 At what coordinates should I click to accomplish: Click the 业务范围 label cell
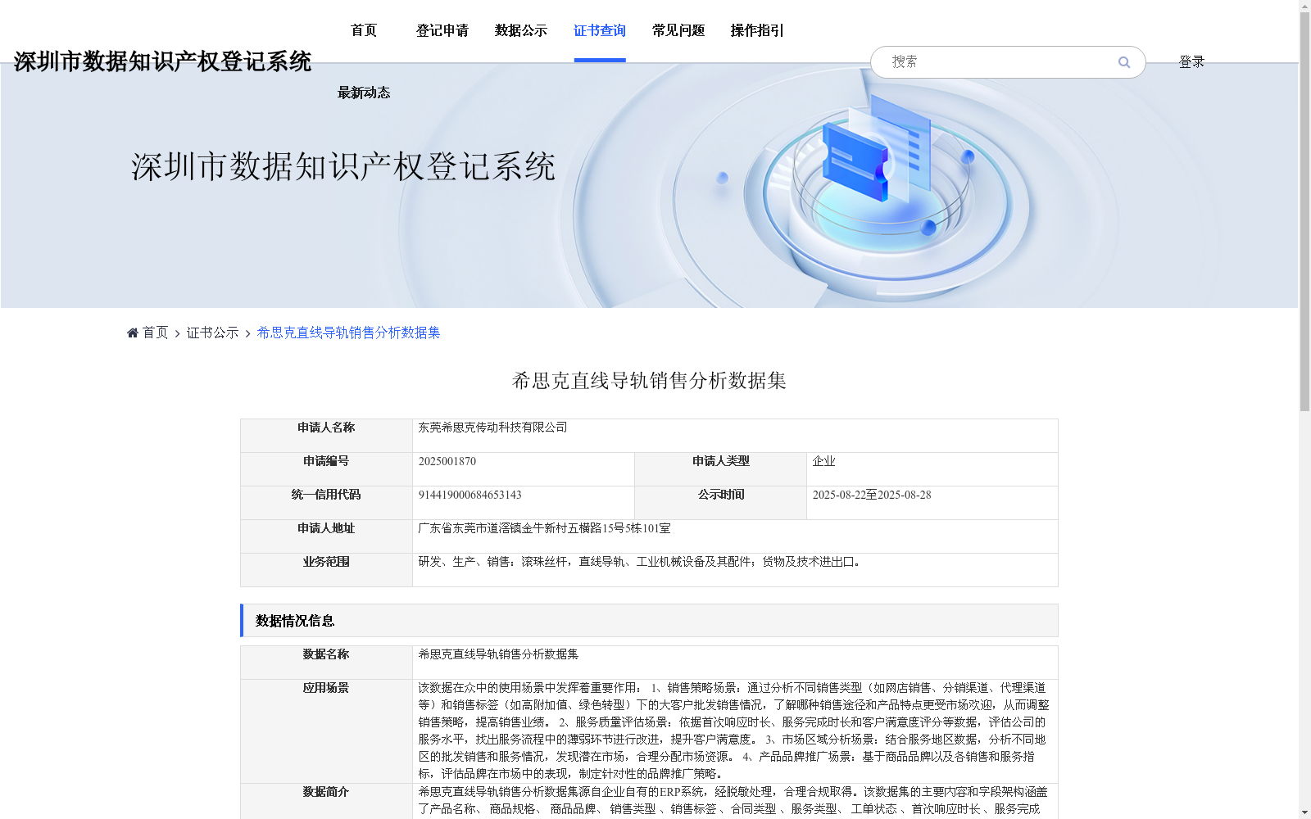tap(326, 570)
